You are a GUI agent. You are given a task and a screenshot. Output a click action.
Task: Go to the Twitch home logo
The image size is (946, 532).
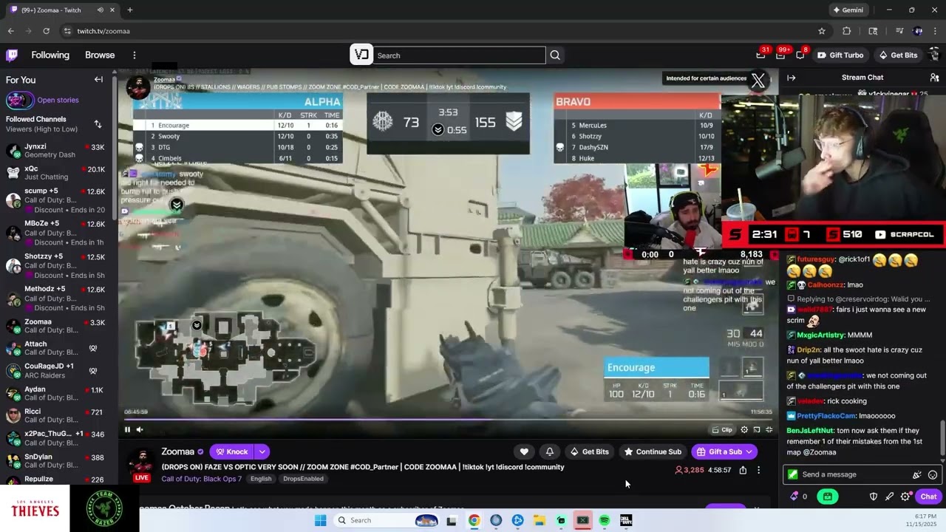(x=12, y=55)
